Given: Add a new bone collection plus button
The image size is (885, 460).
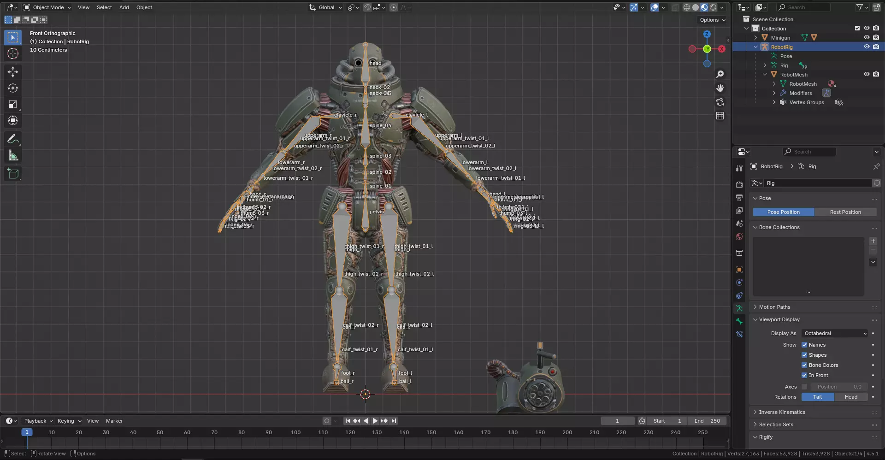Looking at the screenshot, I should [x=873, y=241].
